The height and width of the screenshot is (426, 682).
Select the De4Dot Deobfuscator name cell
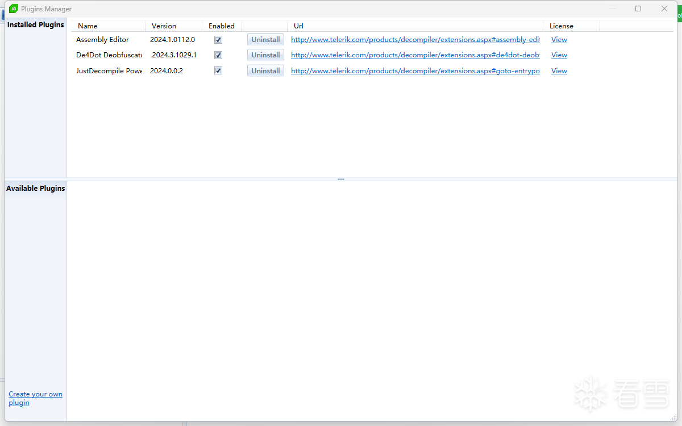pyautogui.click(x=109, y=55)
